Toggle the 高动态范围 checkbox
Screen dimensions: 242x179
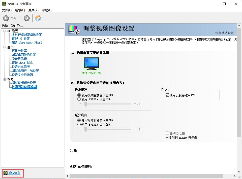(175, 133)
